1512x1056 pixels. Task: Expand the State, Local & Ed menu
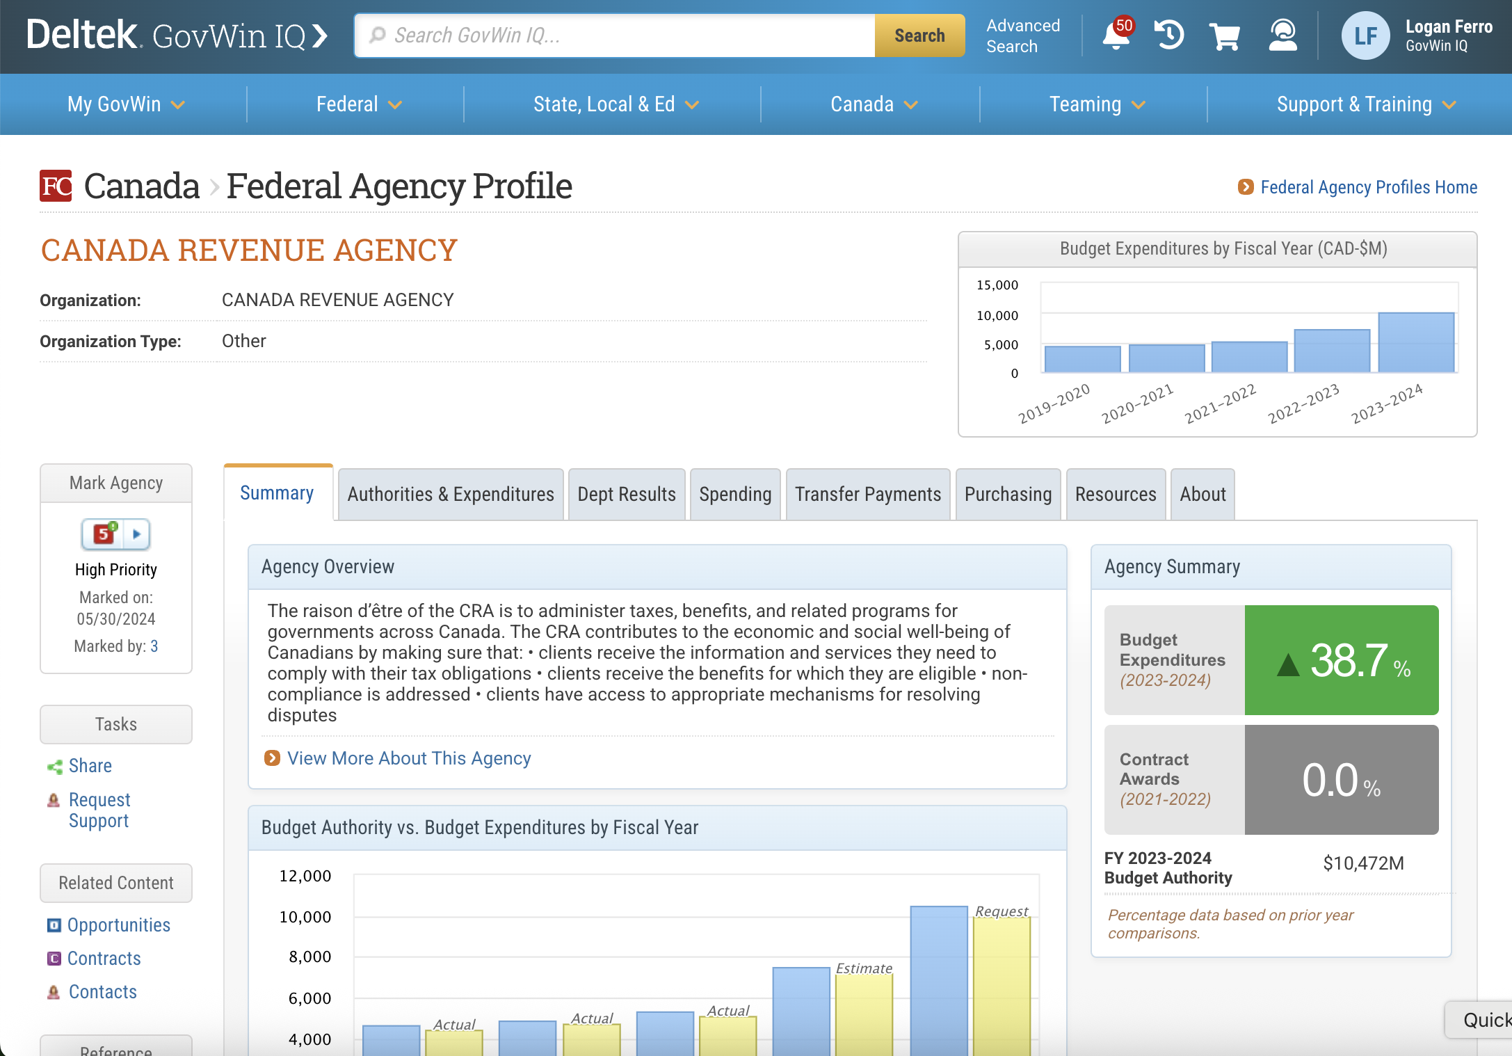pyautogui.click(x=616, y=104)
